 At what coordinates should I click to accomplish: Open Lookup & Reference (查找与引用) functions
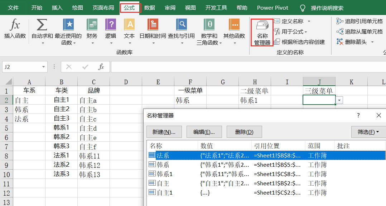(182, 31)
